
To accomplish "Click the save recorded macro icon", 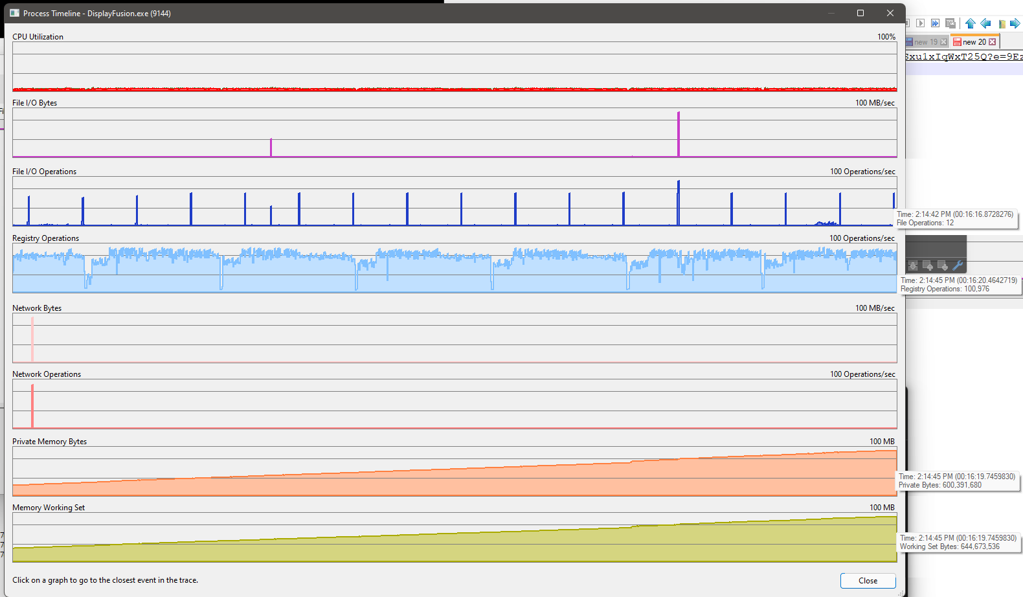I will pos(950,23).
